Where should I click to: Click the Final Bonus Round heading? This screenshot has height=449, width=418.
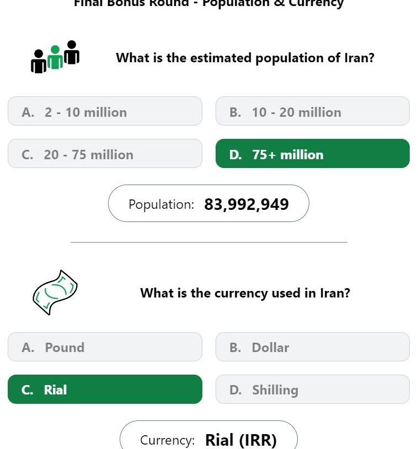pyautogui.click(x=208, y=3)
